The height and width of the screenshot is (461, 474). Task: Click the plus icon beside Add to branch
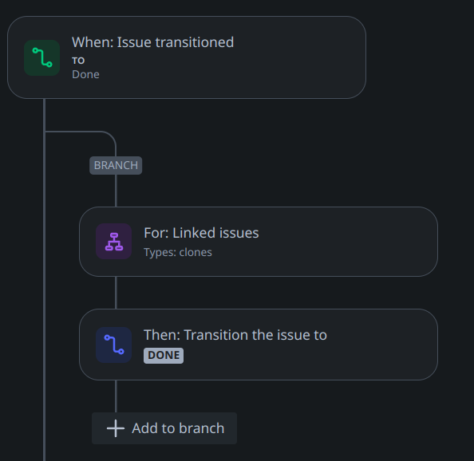pyautogui.click(x=116, y=428)
